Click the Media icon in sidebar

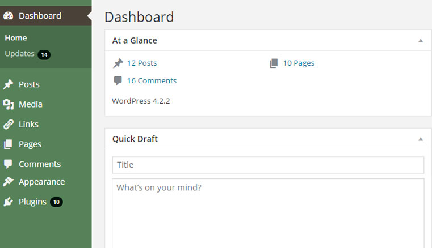[9, 105]
